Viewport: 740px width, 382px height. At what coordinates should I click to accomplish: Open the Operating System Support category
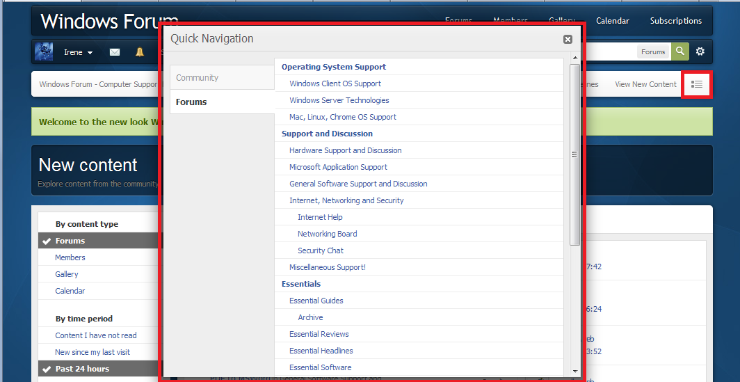pyautogui.click(x=334, y=67)
